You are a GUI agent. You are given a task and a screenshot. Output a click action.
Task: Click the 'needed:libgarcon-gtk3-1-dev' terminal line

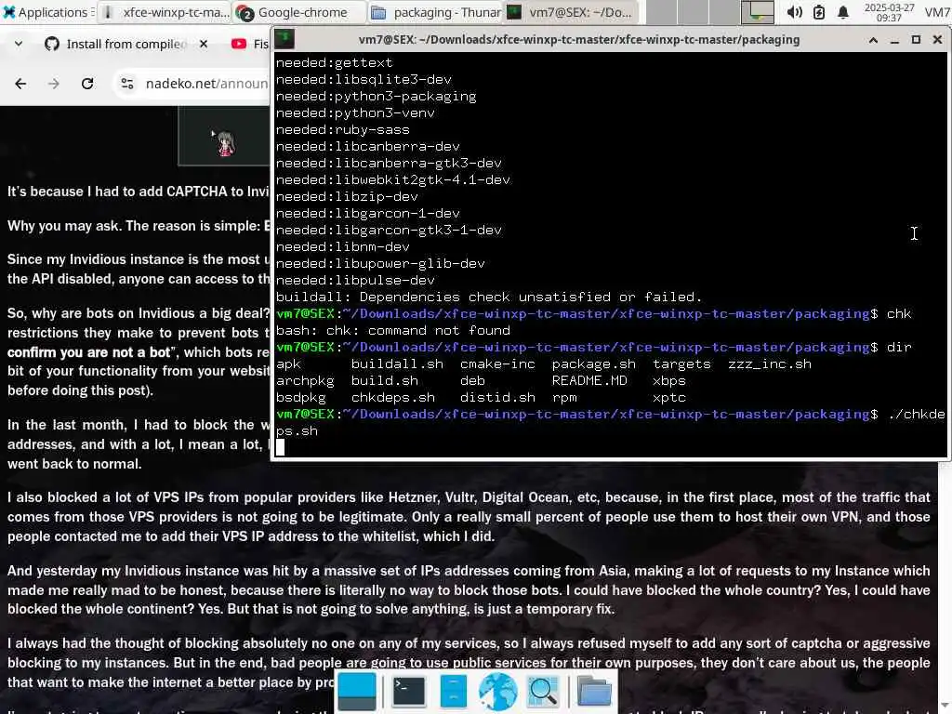389,231
